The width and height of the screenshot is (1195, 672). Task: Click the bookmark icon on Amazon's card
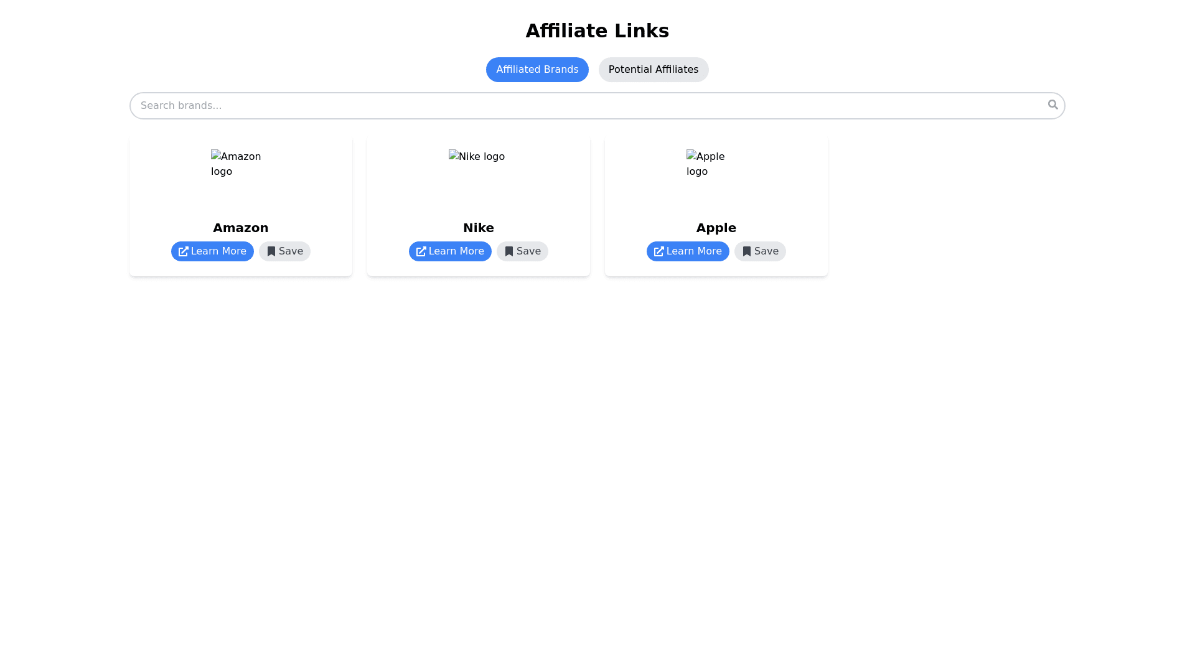pyautogui.click(x=271, y=252)
